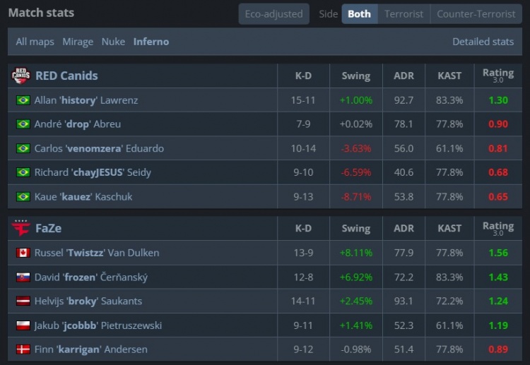Click the Denmark flag beside karrigan
The image size is (530, 365).
pos(23,349)
